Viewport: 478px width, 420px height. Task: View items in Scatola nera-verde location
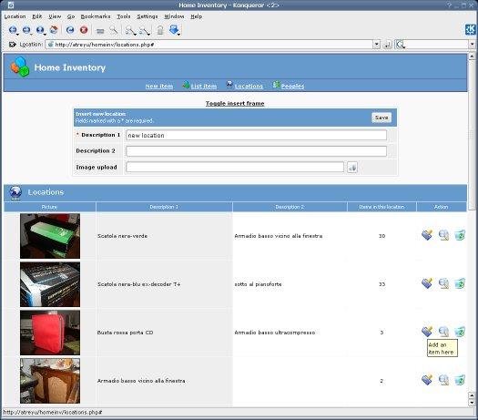(443, 235)
